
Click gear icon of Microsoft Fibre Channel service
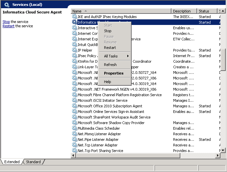coord(74,95)
